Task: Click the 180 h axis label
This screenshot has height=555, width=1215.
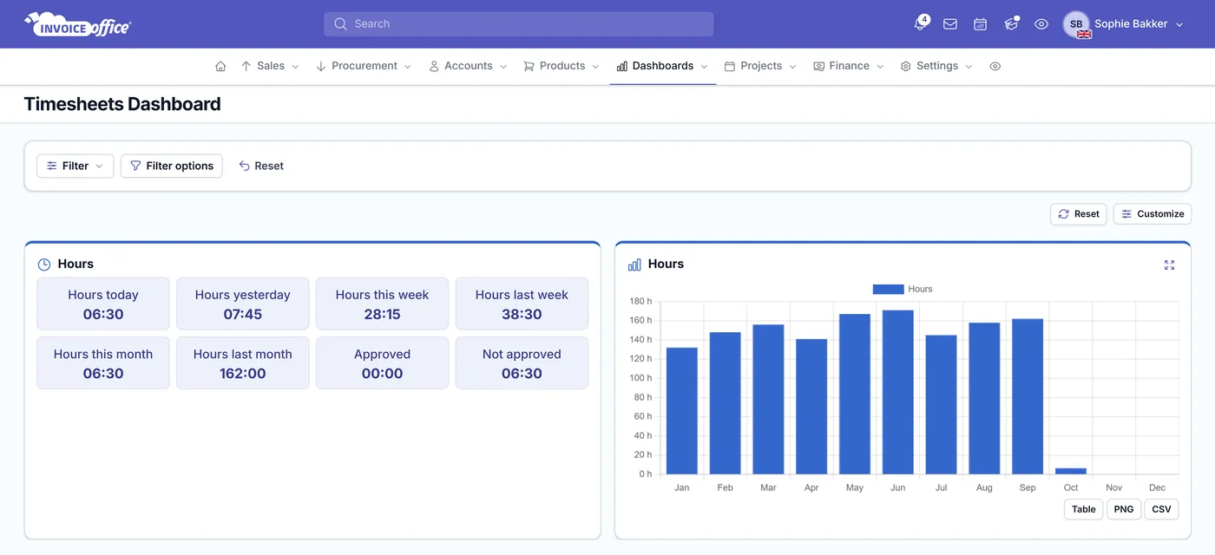Action: pos(640,301)
